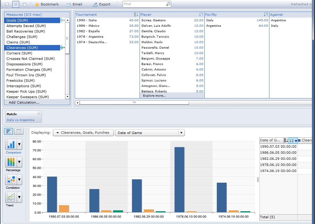The image size is (315, 224).
Task: Click the sort icon in Date of Game table header
Action: 286,140
